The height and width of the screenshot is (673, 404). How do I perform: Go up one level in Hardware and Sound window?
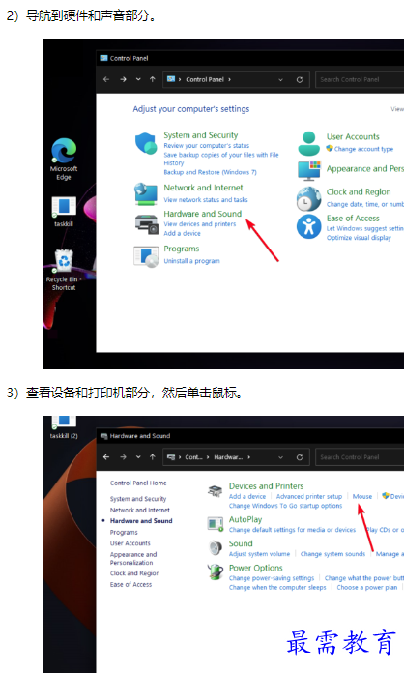click(153, 457)
